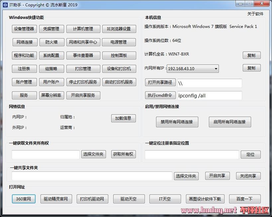Click the shared path input box
The width and height of the screenshot is (272, 217).
point(210,83)
